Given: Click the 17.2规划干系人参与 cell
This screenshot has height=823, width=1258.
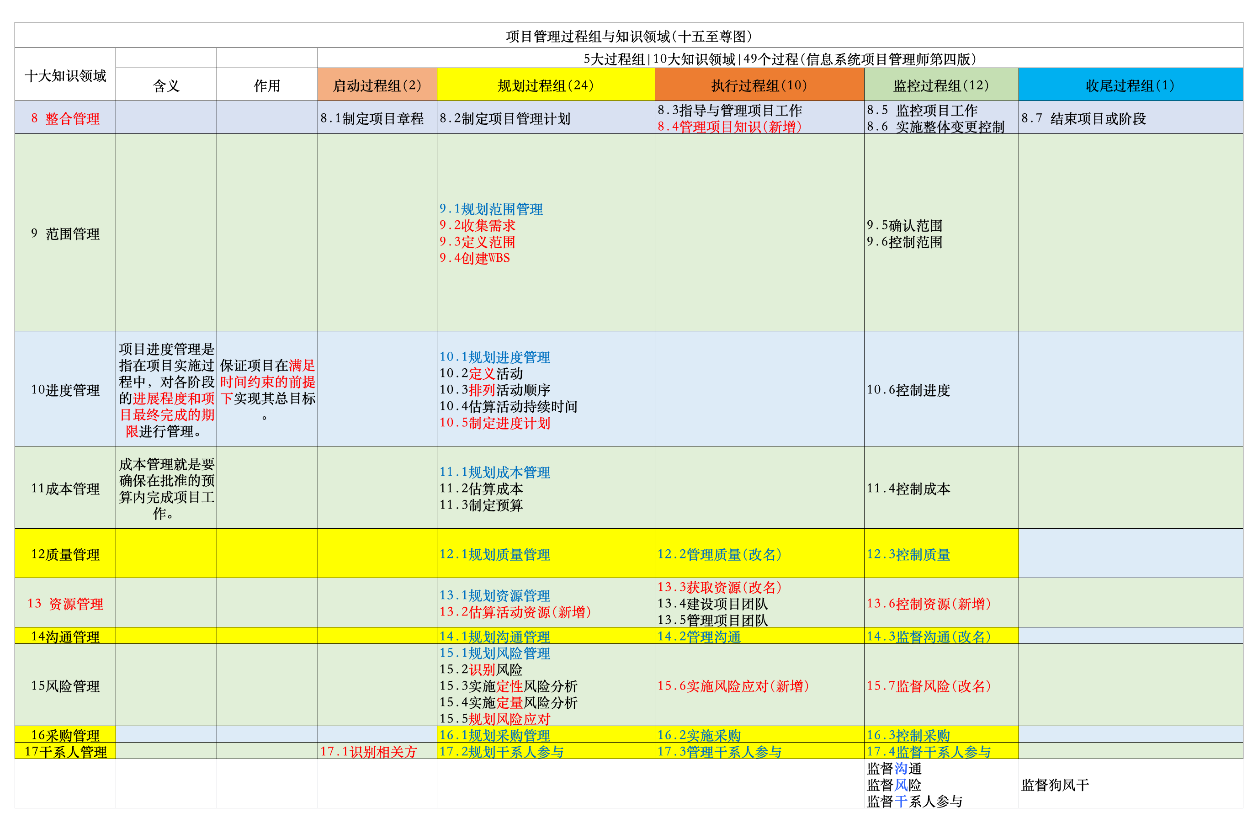Looking at the screenshot, I should 546,751.
